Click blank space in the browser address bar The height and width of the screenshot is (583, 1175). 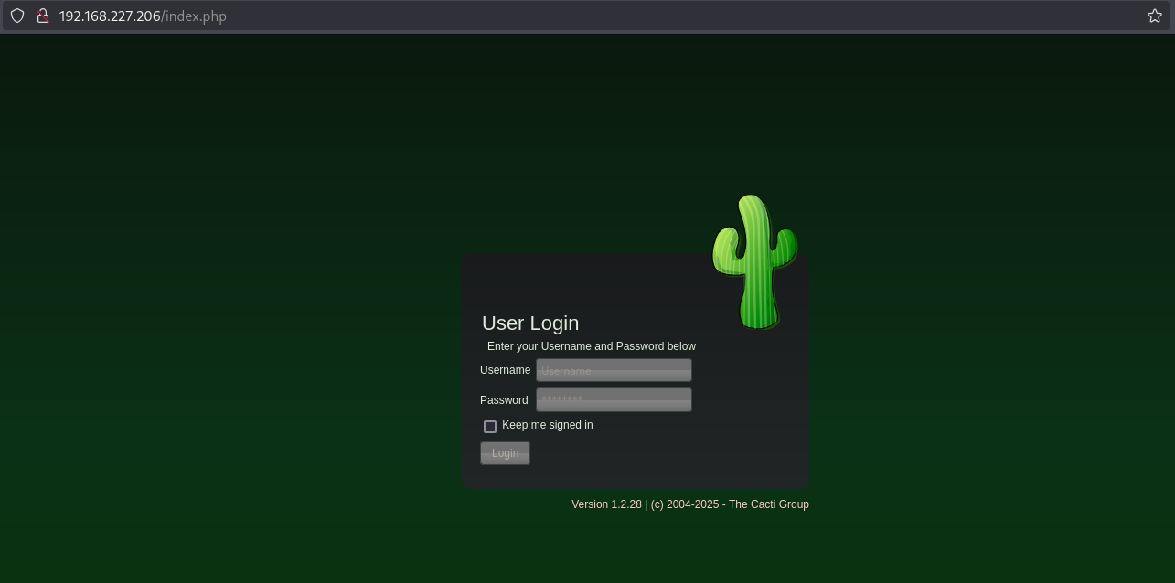pos(640,16)
